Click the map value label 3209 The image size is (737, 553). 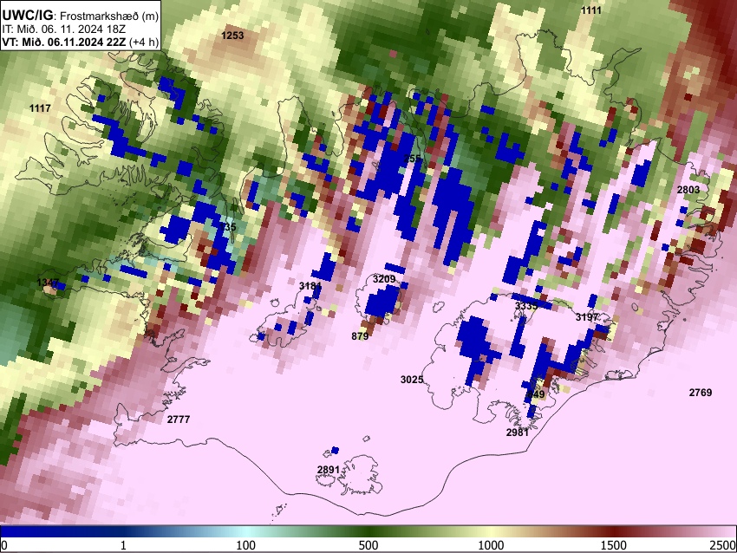pyautogui.click(x=384, y=279)
